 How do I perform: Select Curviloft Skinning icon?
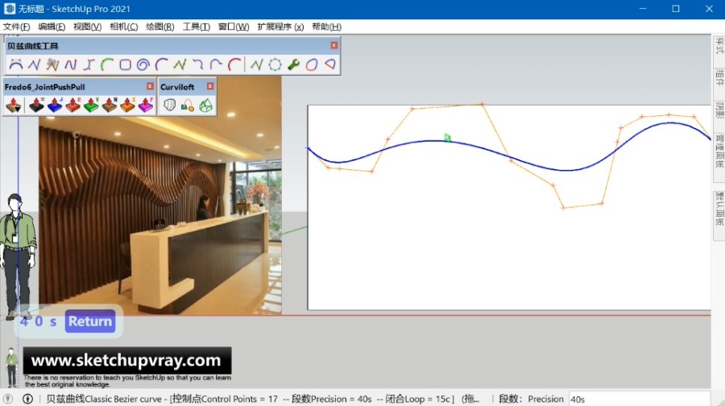coord(205,106)
